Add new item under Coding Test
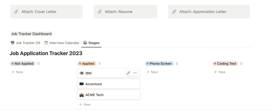Image resolution: width=270 pixels, height=110 pixels. tap(219, 72)
